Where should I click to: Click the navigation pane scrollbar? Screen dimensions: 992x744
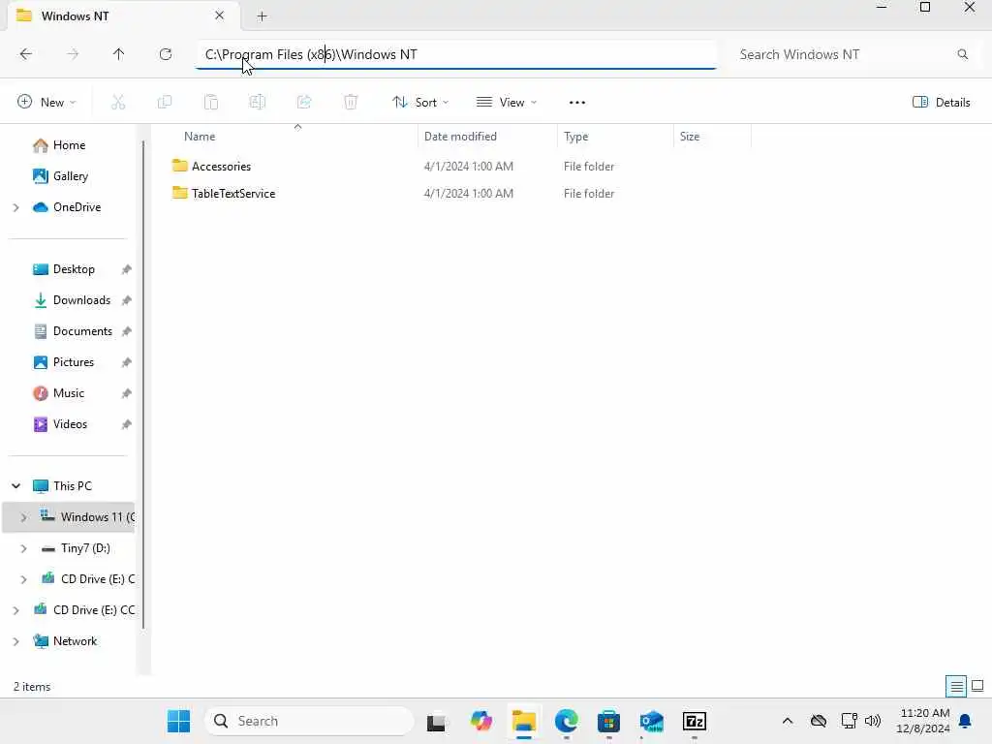coord(143,386)
